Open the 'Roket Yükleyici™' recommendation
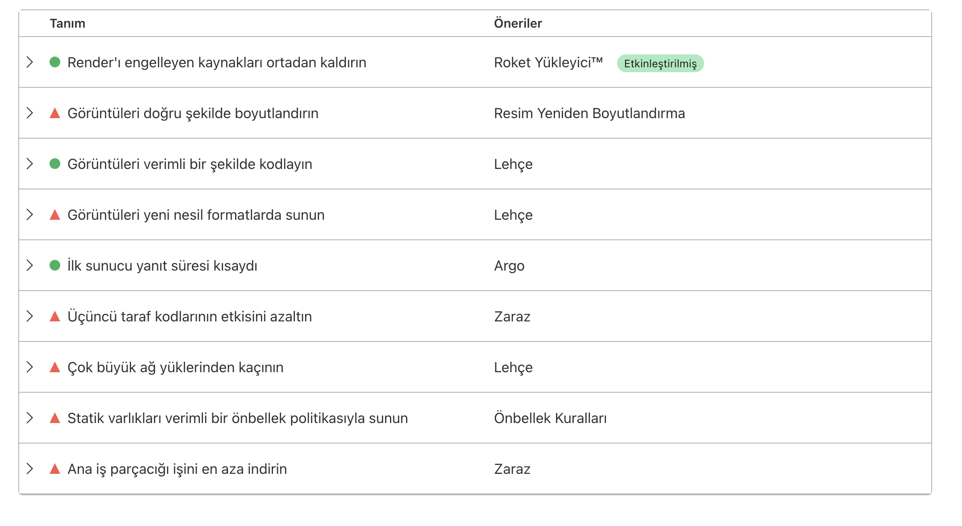The image size is (962, 526). pyautogui.click(x=548, y=62)
